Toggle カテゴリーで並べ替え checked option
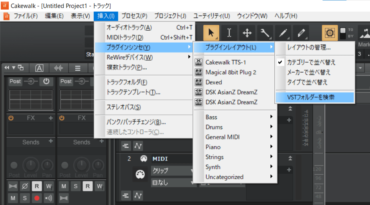 pyautogui.click(x=315, y=62)
